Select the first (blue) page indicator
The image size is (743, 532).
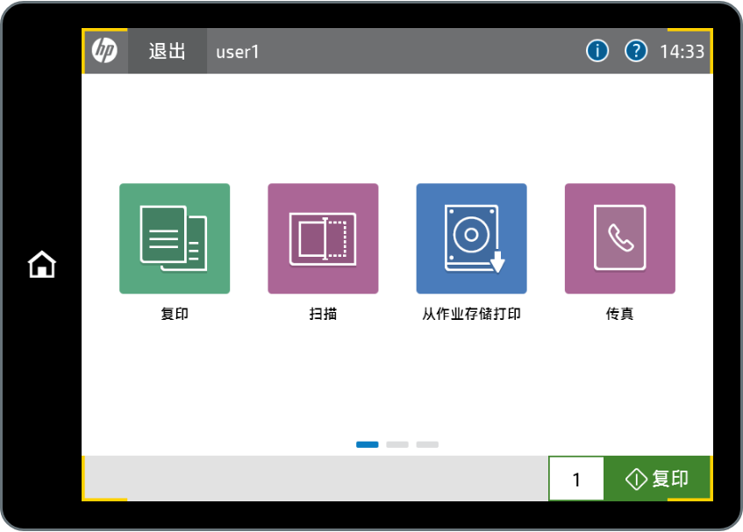click(368, 444)
